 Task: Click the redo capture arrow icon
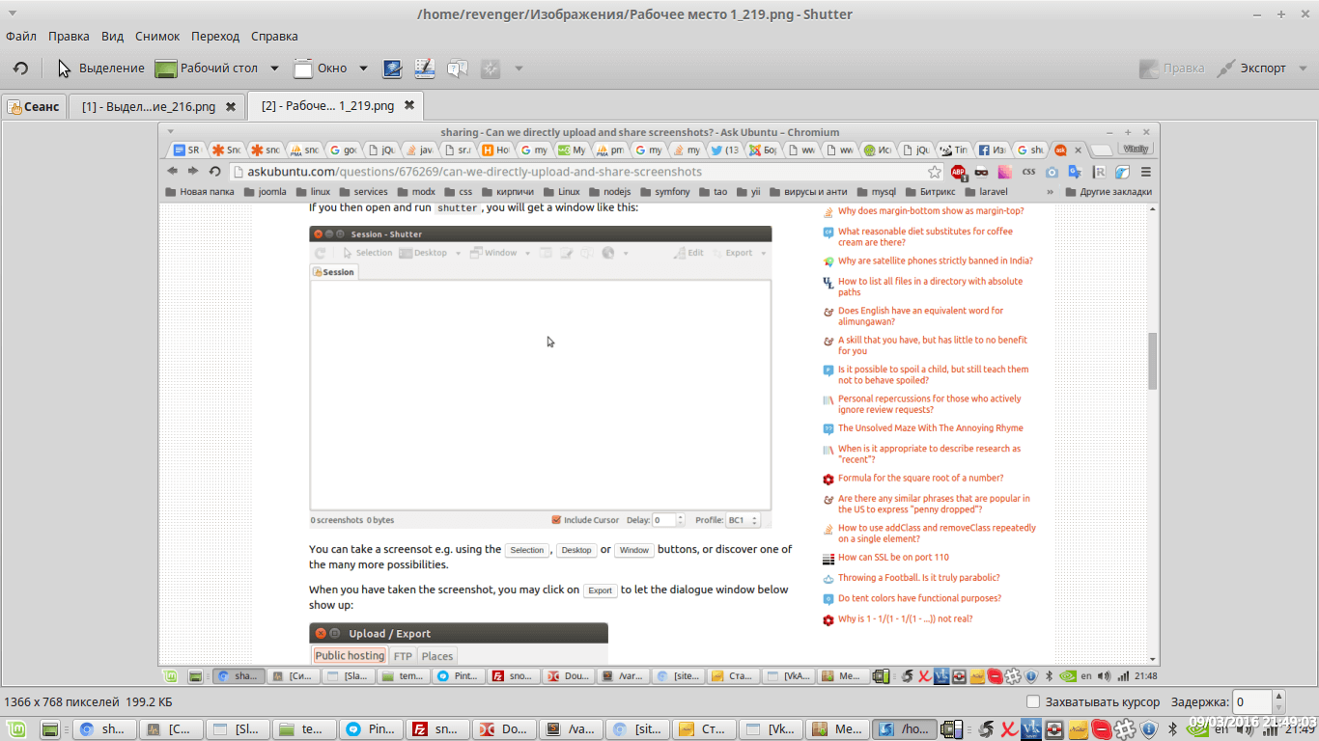(x=20, y=69)
